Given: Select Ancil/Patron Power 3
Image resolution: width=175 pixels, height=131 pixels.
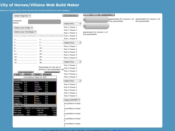Looking at the screenshot, I should [x=72, y=115].
